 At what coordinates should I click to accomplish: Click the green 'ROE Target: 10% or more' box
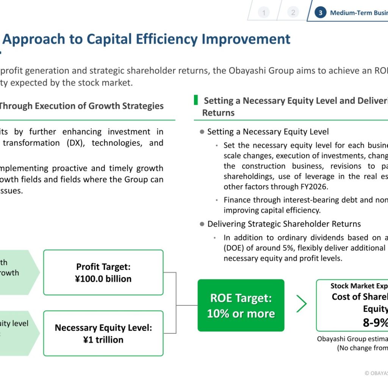click(x=241, y=305)
